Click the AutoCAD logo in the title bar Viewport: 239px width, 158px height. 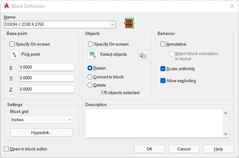7,6
